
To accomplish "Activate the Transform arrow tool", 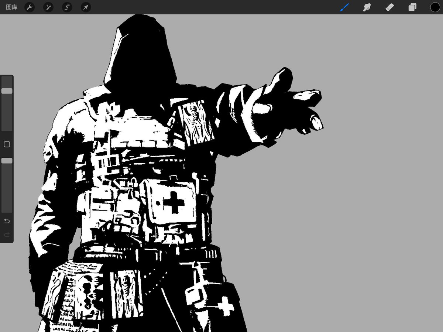I will click(x=86, y=7).
